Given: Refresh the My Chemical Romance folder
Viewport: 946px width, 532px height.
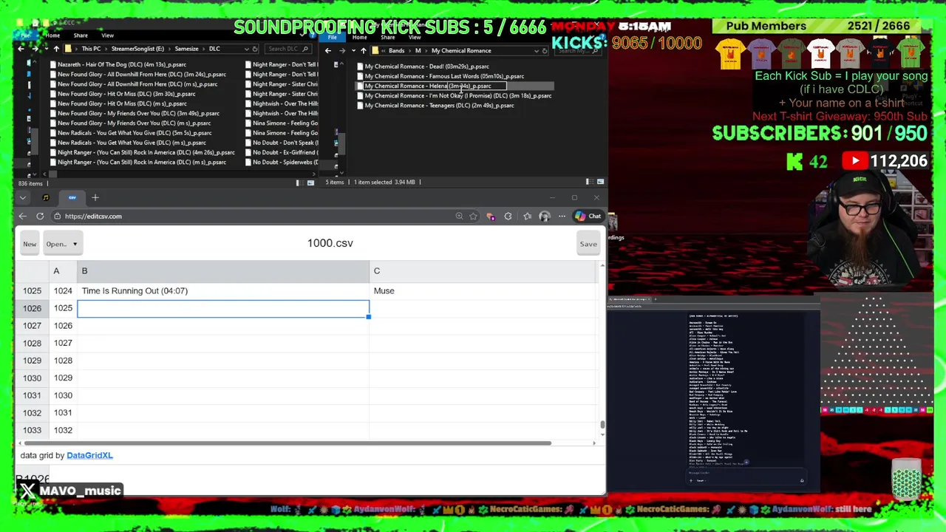Looking at the screenshot, I should [545, 51].
